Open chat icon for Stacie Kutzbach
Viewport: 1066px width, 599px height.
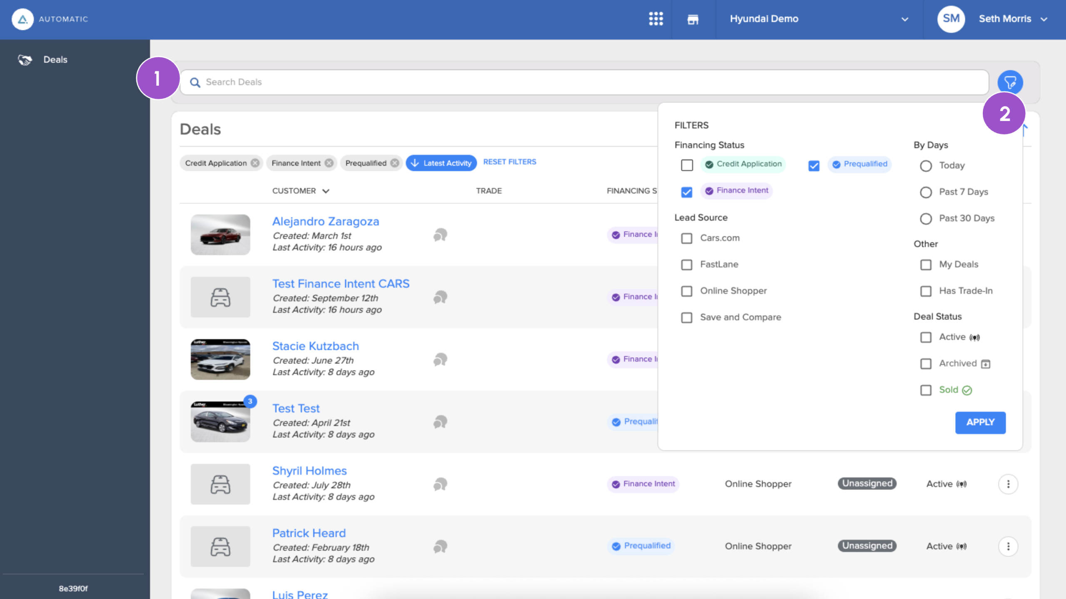[440, 360]
